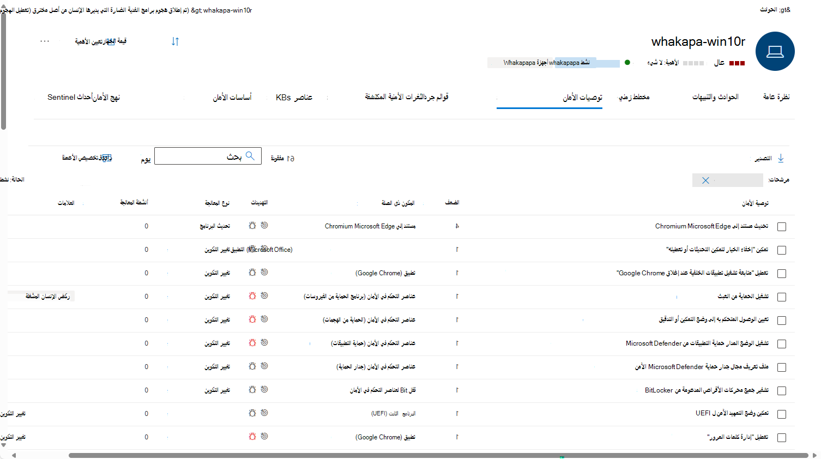This screenshot has width=821, height=459.
Task: Click the up-down sort arrows icon
Action: pyautogui.click(x=175, y=41)
